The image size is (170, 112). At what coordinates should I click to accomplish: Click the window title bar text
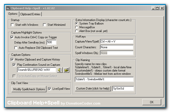point(33,8)
